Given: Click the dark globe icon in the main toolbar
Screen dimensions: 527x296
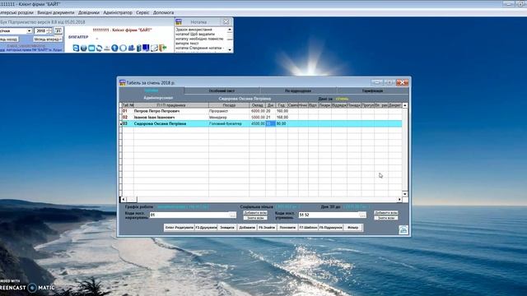Looking at the screenshot, I should (x=84, y=49).
